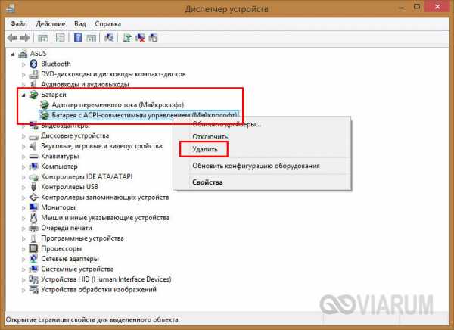Select the Сетевые адаптеры category

click(x=73, y=258)
